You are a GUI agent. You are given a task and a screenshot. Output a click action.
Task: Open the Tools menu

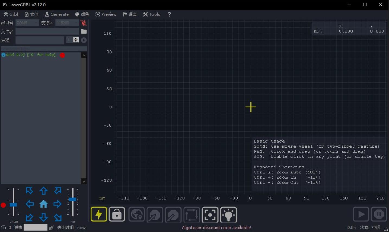(151, 14)
